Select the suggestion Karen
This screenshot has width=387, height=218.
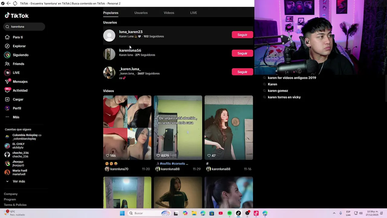click(272, 84)
